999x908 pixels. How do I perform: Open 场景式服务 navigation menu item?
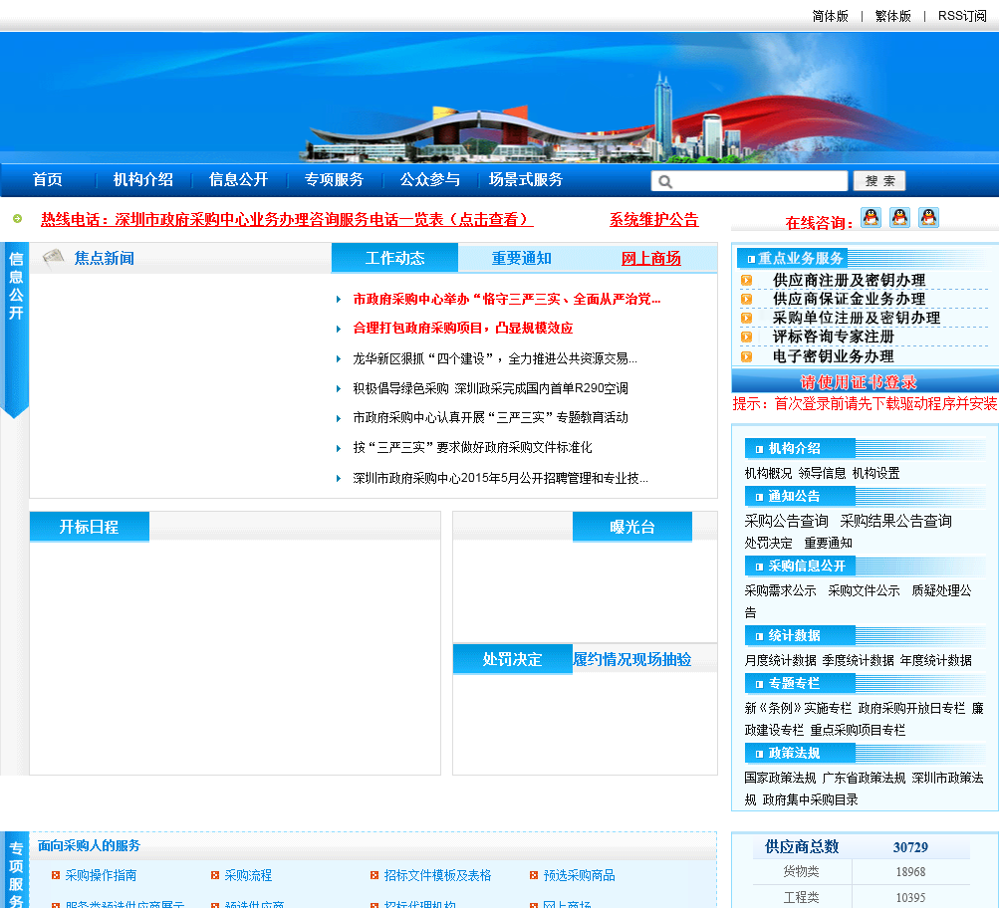(x=526, y=179)
